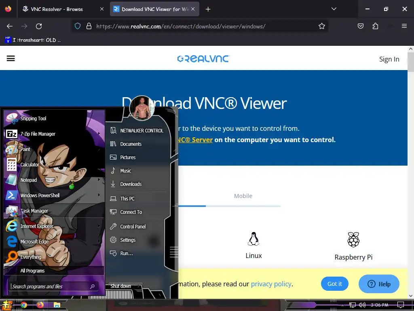Expand the Microsoft Edge submenu arrow
The height and width of the screenshot is (311, 414).
coord(99,241)
